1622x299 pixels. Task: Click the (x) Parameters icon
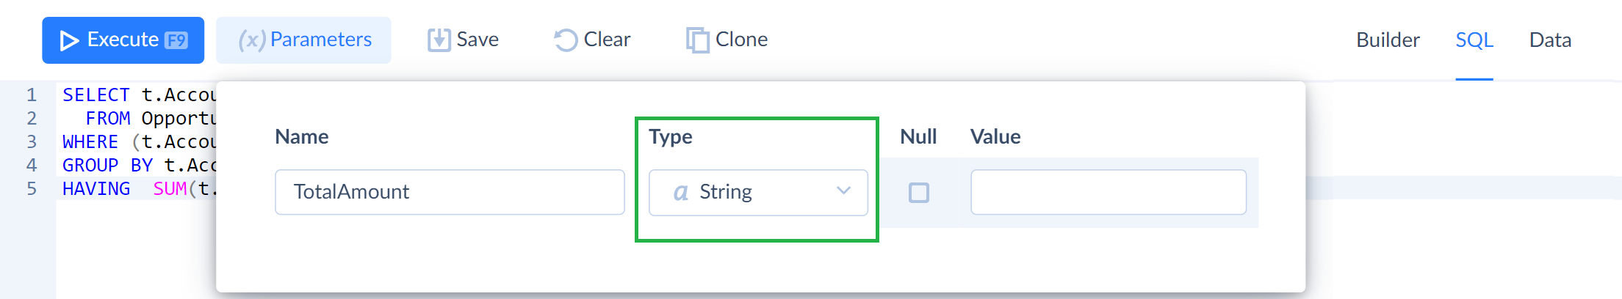(x=251, y=40)
